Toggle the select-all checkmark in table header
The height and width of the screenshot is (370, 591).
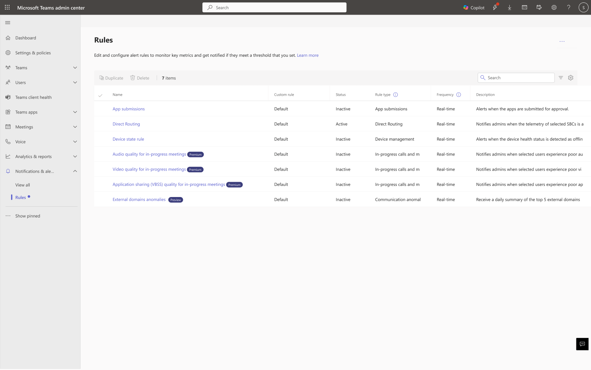100,95
